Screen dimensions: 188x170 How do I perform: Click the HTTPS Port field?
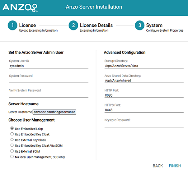point(144,110)
